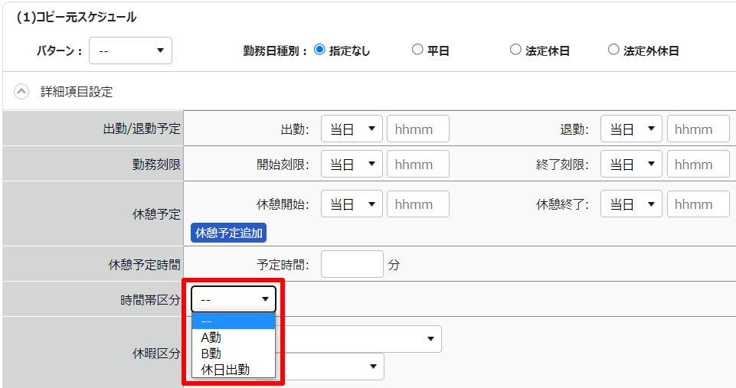Open the 開始刻限 day dropdown
Image resolution: width=736 pixels, height=388 pixels.
pyautogui.click(x=352, y=164)
